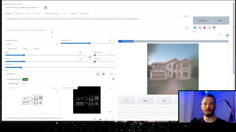Click the Seed input field

pos(50,74)
